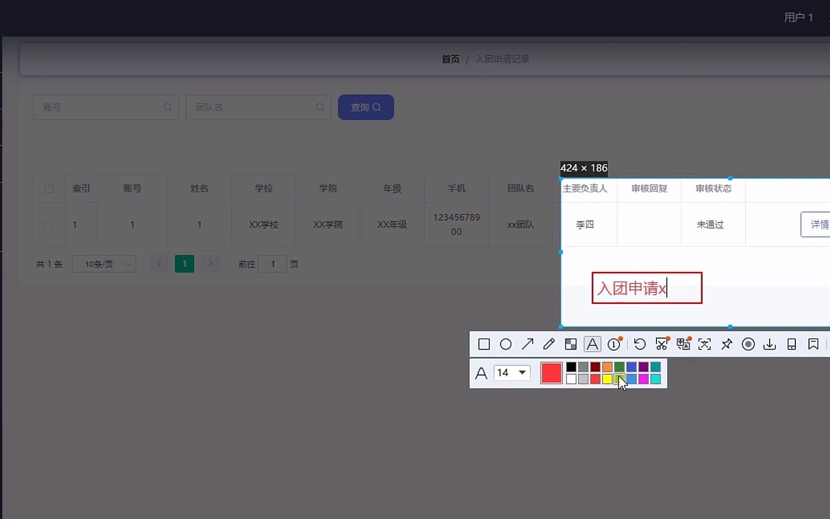The image size is (830, 519).
Task: Click the search icon in the 团队名 field
Action: point(320,107)
